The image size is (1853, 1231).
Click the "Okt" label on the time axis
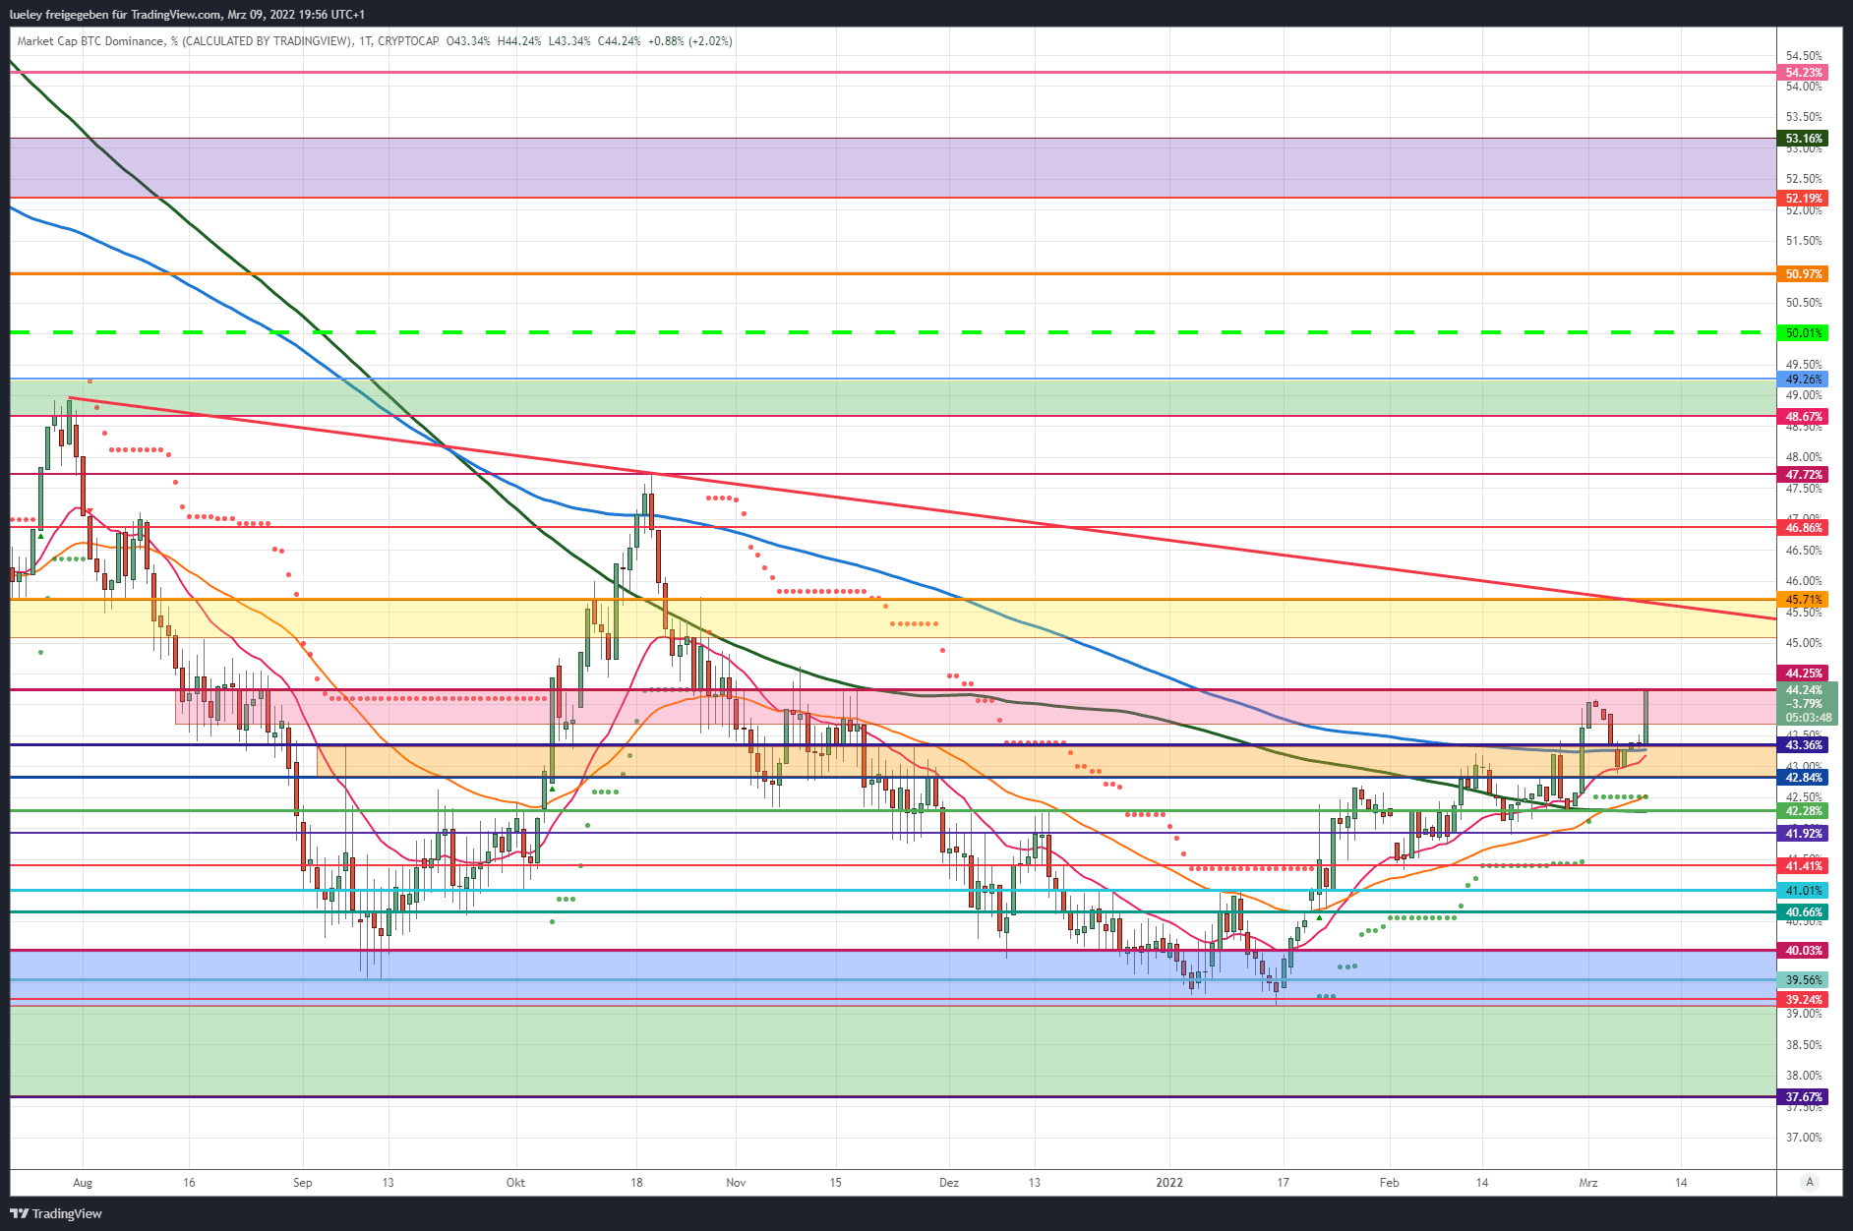[515, 1183]
